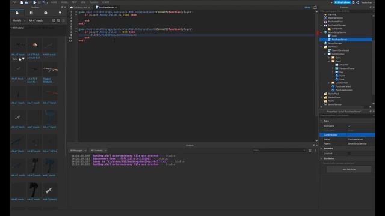This screenshot has height=216, width=385.
Task: Click the StarterGui folder icon in Explorer
Action: (325, 47)
